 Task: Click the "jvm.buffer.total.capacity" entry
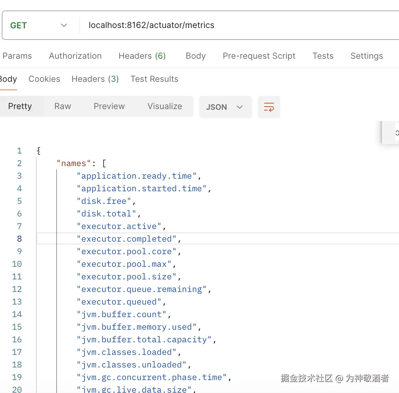[144, 339]
